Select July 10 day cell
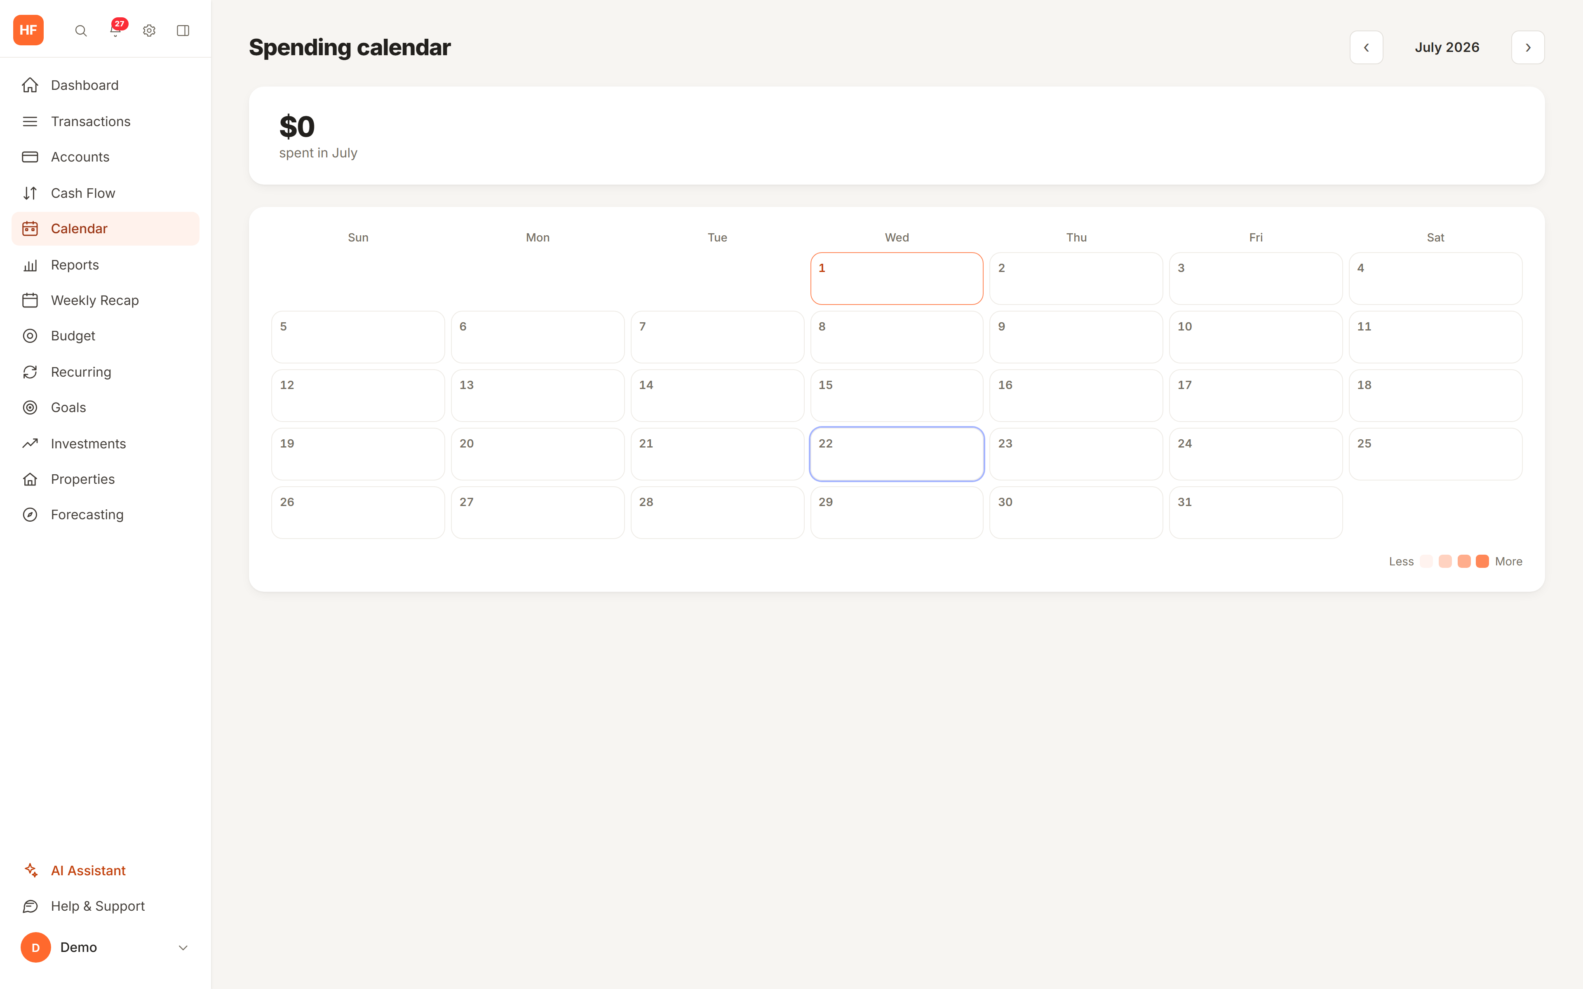1583x989 pixels. click(1256, 337)
